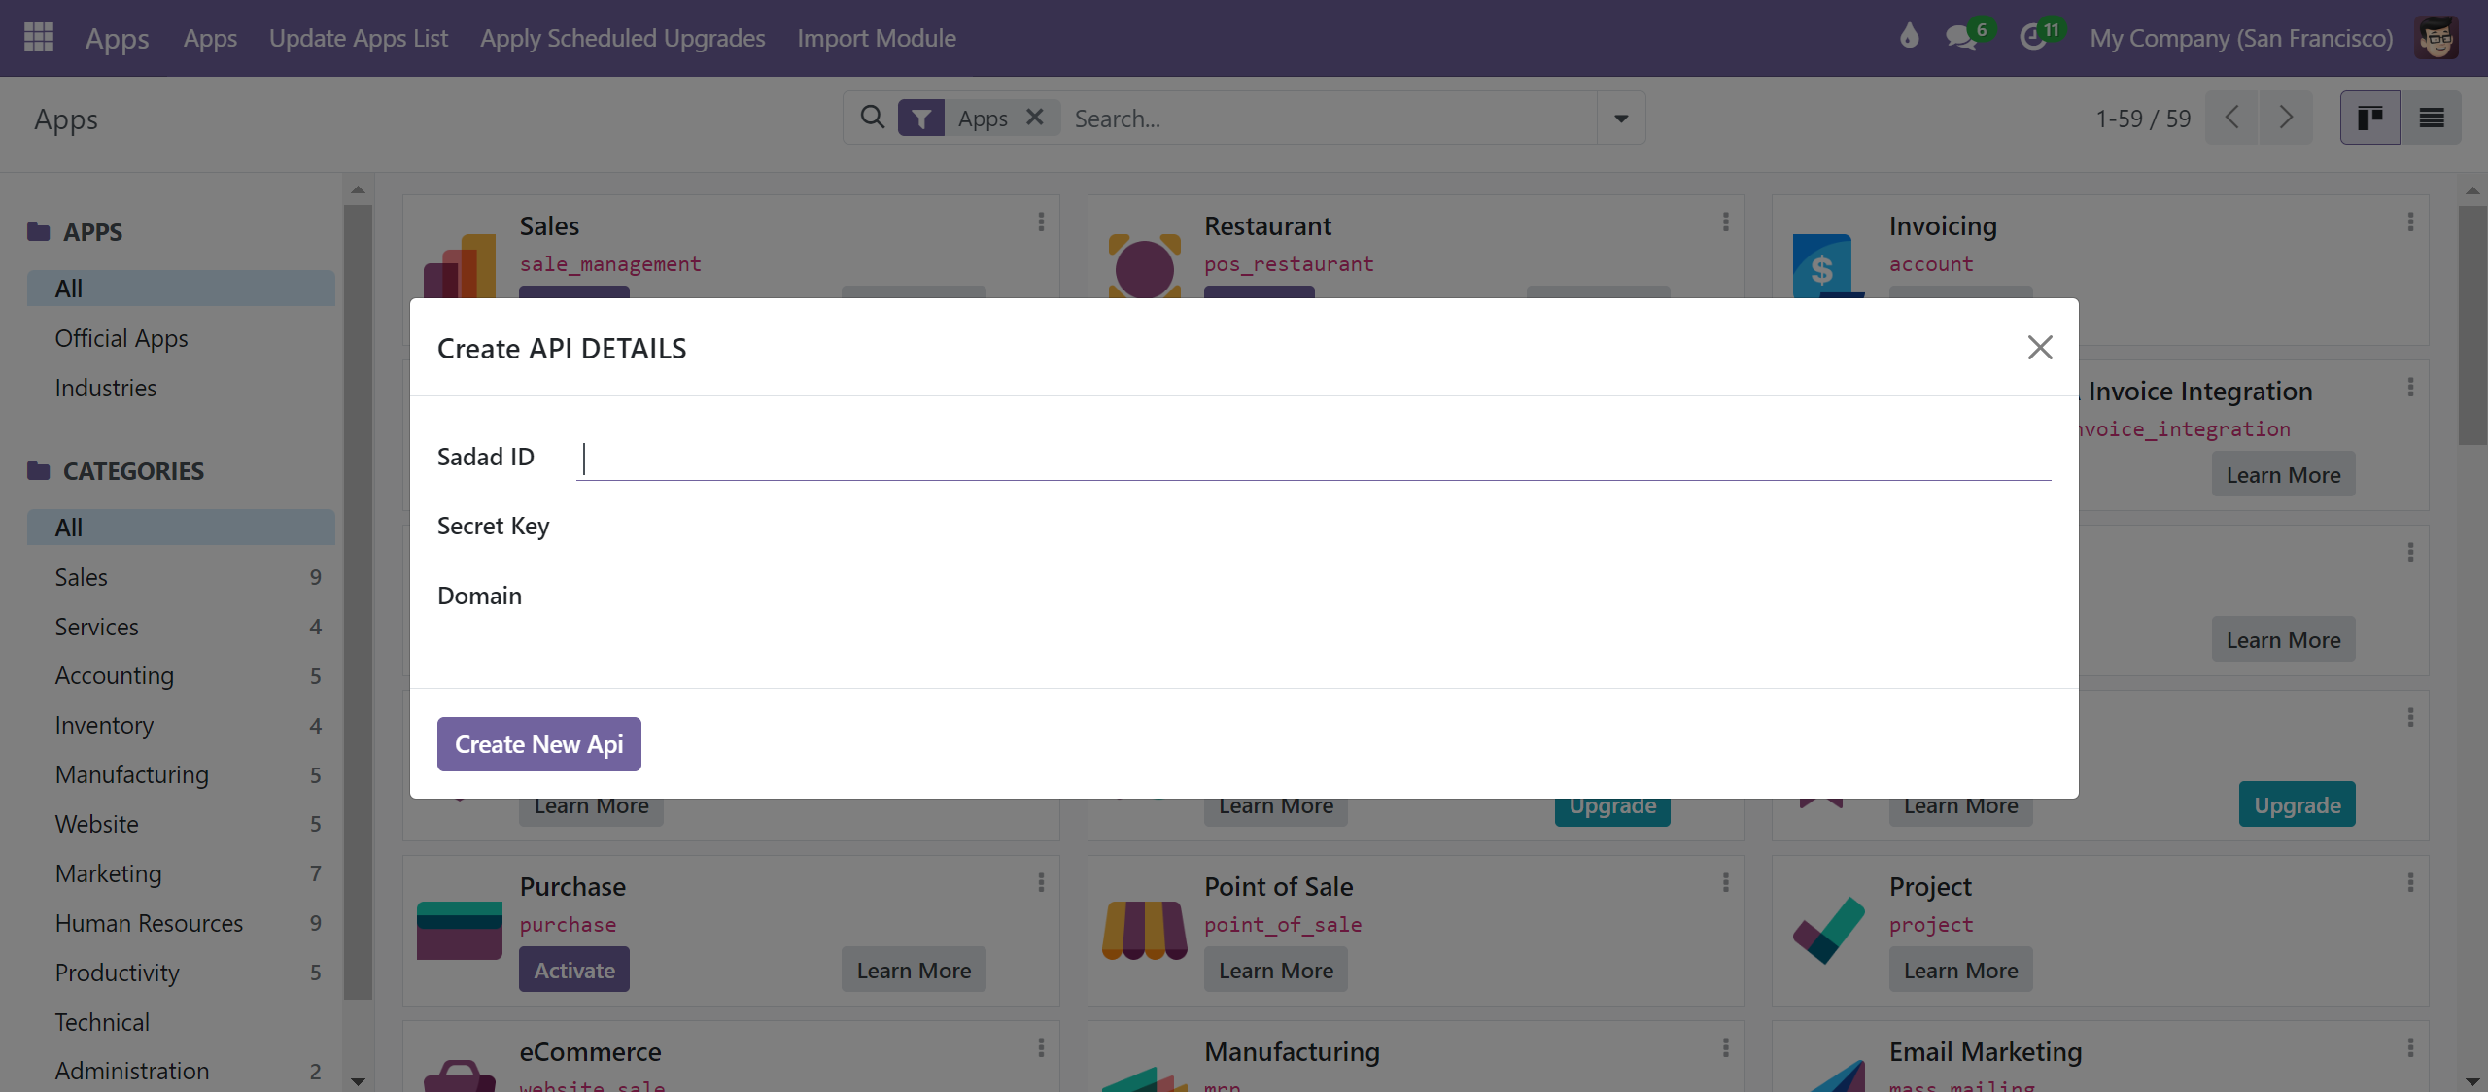The width and height of the screenshot is (2488, 1092).
Task: Select the Administration category
Action: click(181, 1071)
